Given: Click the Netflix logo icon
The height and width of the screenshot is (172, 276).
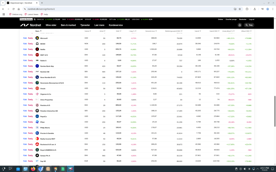Looking at the screenshot, I should tap(37, 49).
